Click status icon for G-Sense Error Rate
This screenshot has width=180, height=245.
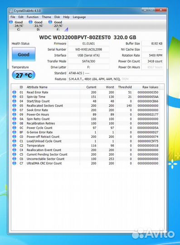[14, 132]
